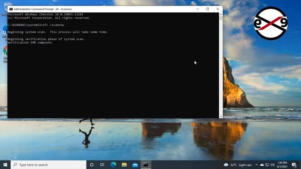Open the clock showing 1:45 PM
The width and height of the screenshot is (301, 169).
282,165
